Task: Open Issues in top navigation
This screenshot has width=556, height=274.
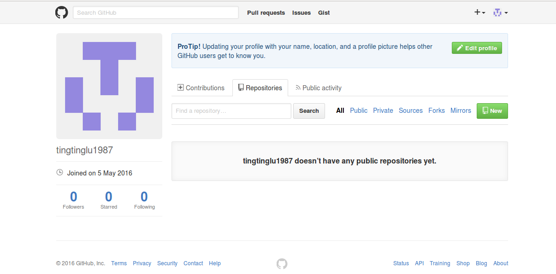Action: click(302, 13)
